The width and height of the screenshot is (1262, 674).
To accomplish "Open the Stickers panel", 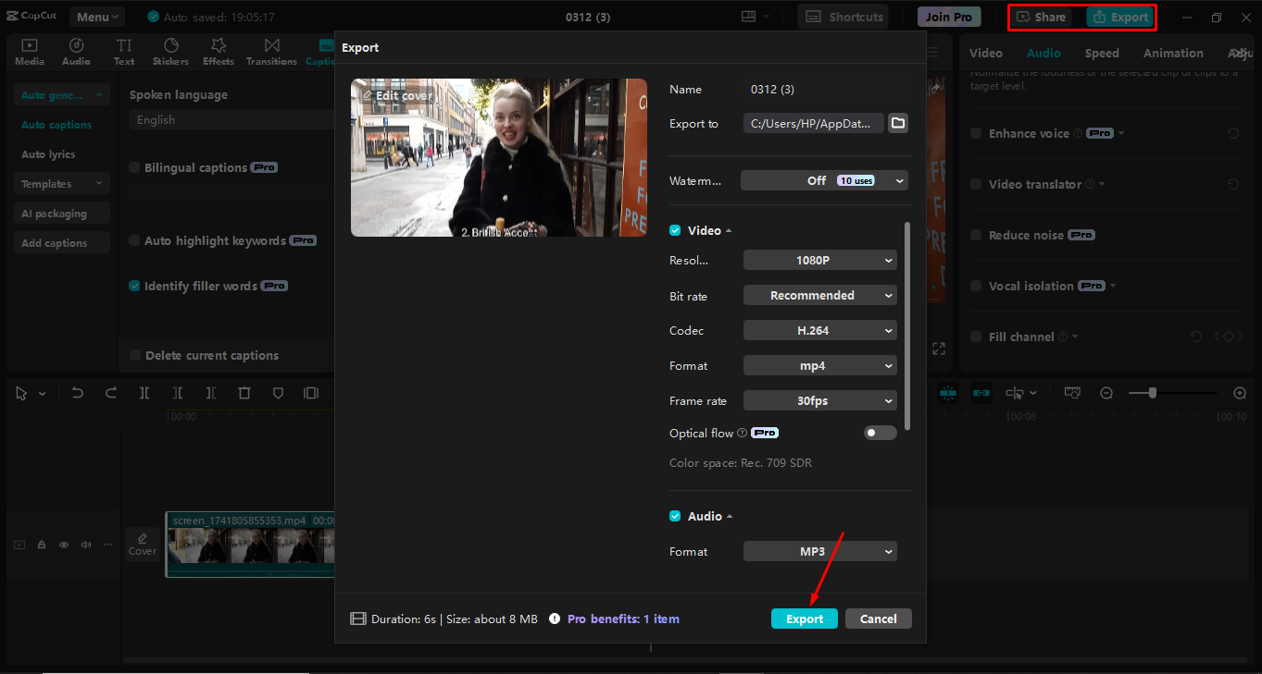I will click(x=170, y=51).
